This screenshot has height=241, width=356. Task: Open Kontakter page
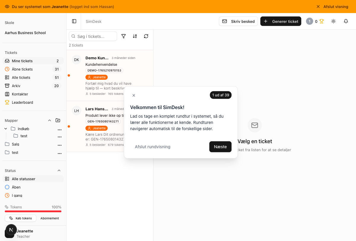click(x=33, y=94)
